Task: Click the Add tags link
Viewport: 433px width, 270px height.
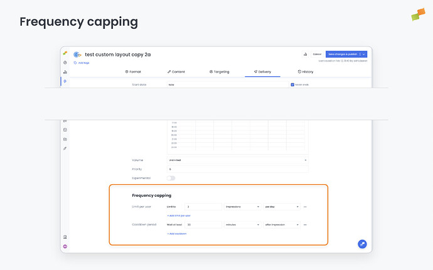Action: coord(83,63)
